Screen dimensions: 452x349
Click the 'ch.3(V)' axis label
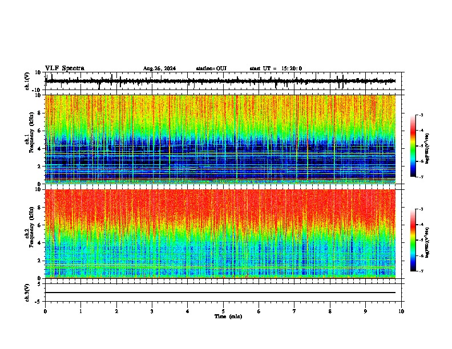click(27, 293)
